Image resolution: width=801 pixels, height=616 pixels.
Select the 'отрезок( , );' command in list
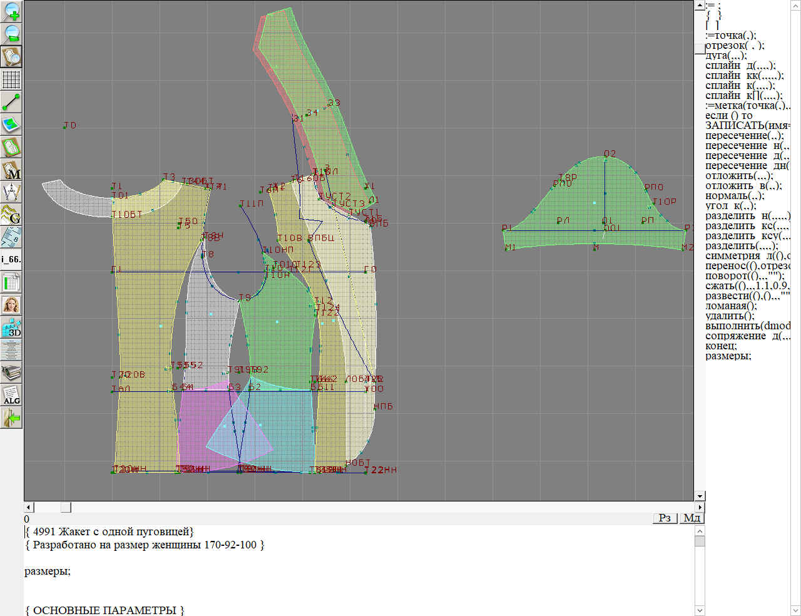click(x=734, y=46)
